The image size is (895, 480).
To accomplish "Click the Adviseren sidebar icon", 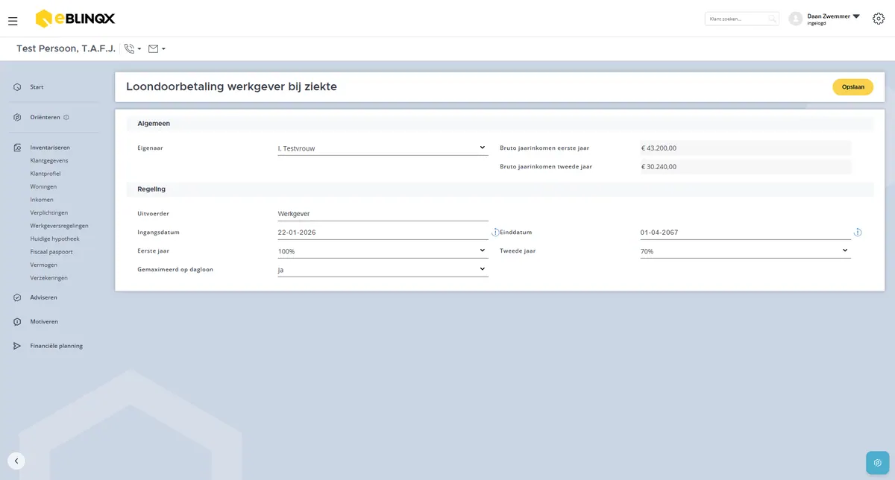I will coord(17,297).
